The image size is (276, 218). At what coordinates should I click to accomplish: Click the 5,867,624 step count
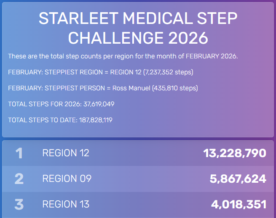(x=238, y=179)
